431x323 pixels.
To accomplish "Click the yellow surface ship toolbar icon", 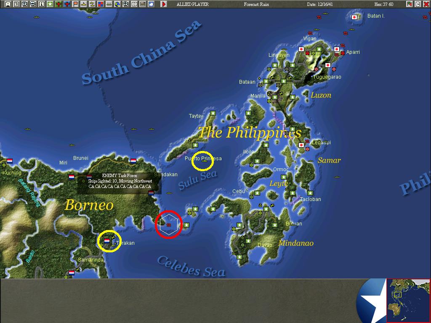I will 84,4.
